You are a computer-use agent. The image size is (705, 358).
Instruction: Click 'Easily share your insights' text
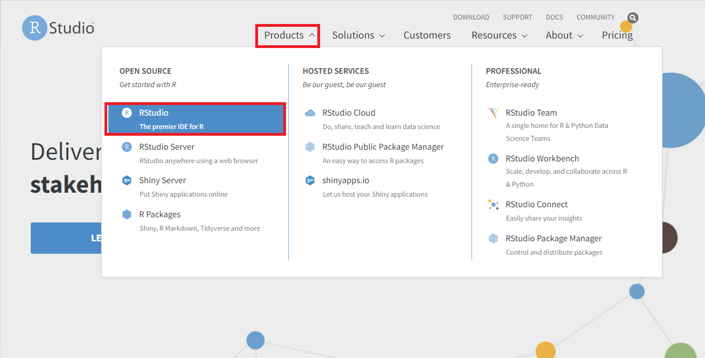(x=544, y=218)
